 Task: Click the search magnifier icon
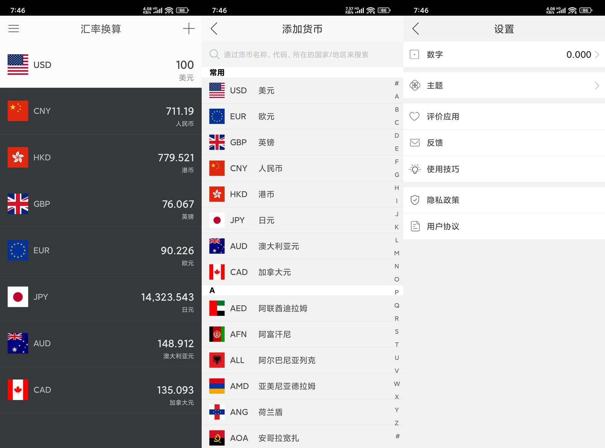[x=214, y=55]
